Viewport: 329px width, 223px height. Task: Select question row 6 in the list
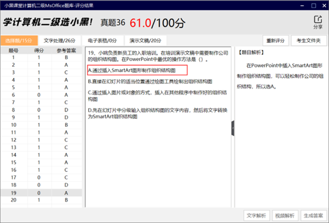[x=41, y=95]
